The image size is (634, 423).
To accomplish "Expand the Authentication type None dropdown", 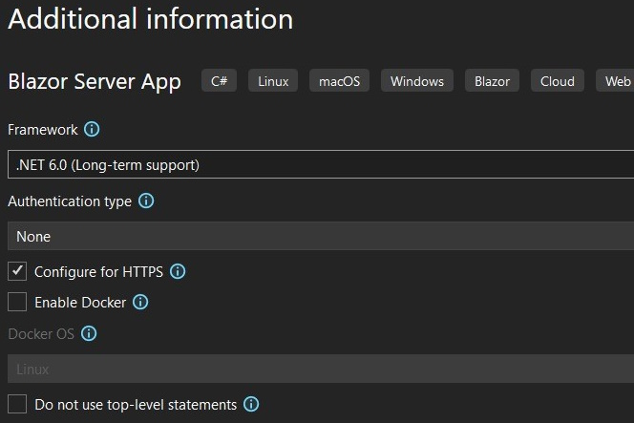I will click(320, 236).
